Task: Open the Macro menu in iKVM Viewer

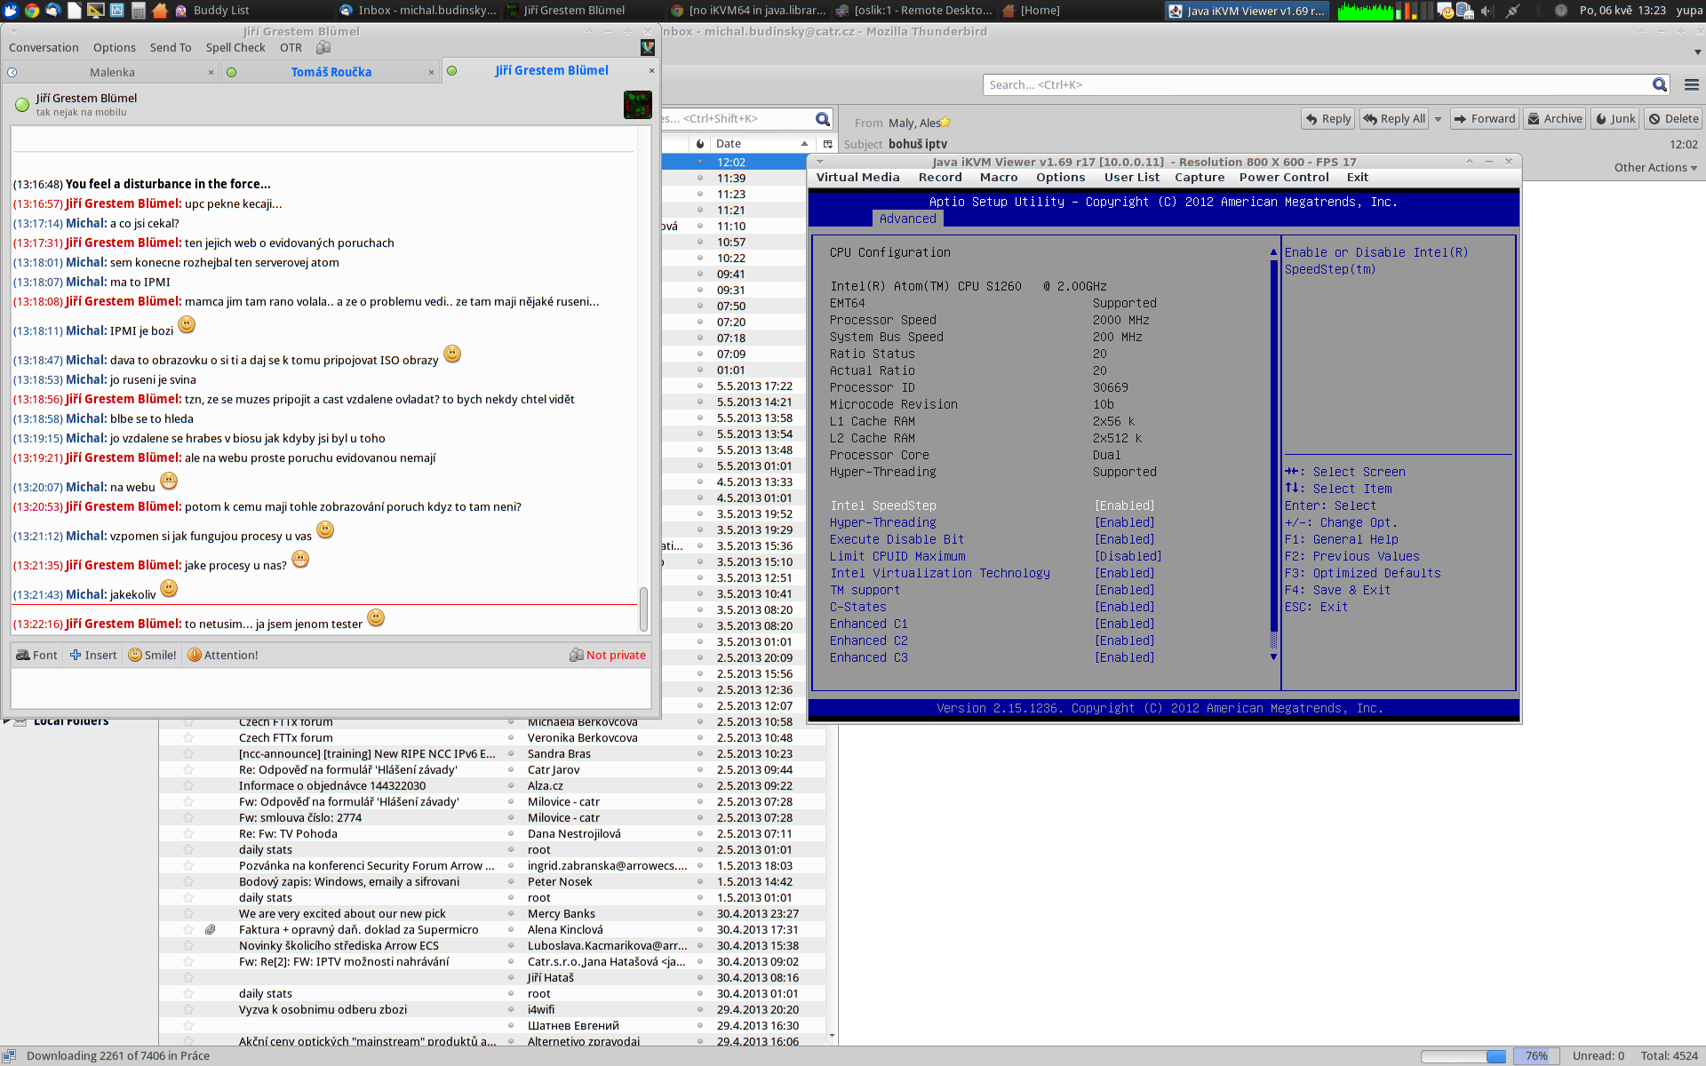Action: pos(999,177)
